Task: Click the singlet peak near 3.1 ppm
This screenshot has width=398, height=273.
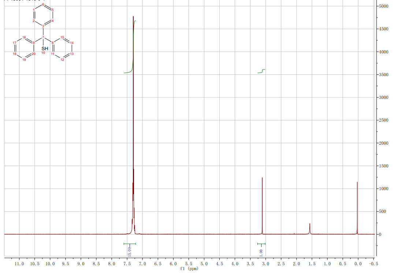Action: click(x=262, y=205)
